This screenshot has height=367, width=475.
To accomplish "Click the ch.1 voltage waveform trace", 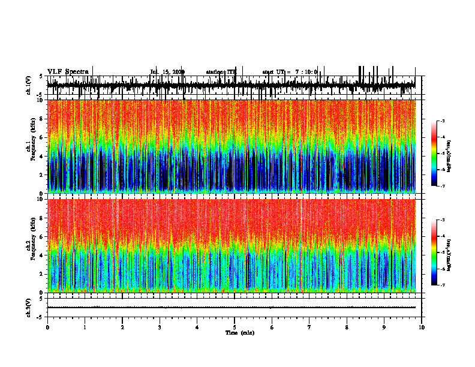I will point(232,85).
